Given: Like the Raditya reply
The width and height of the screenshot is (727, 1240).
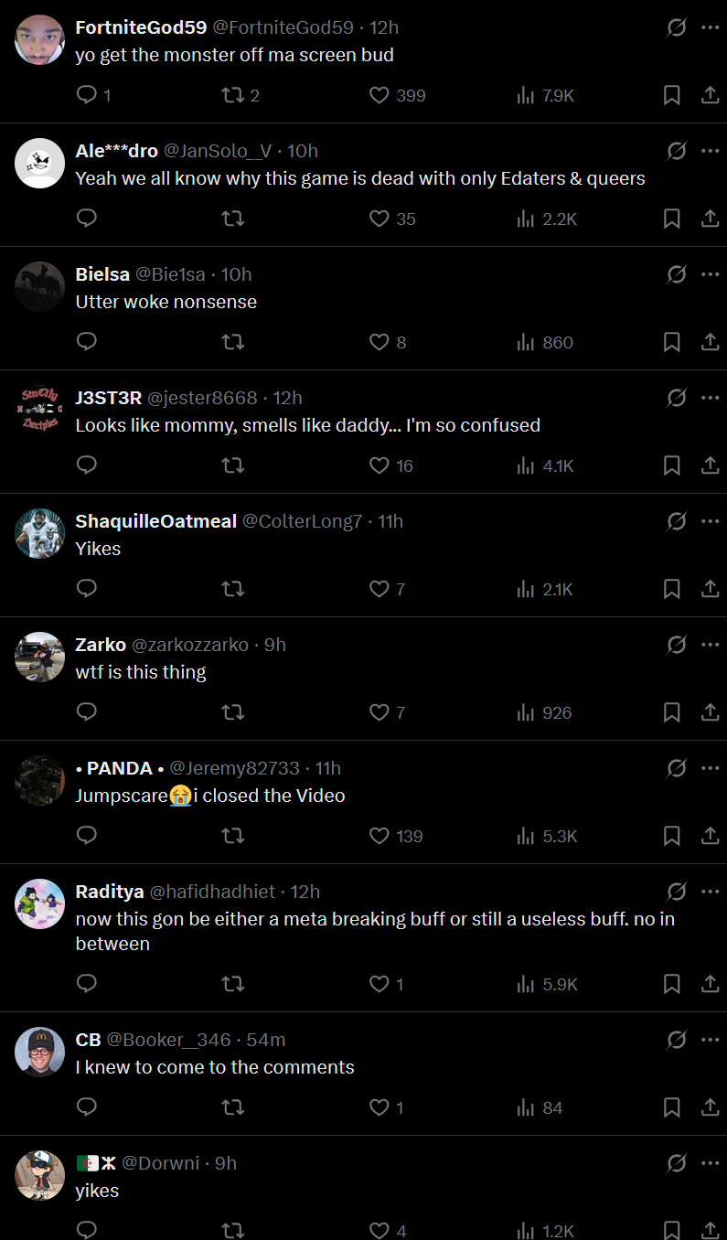Looking at the screenshot, I should click(386, 984).
